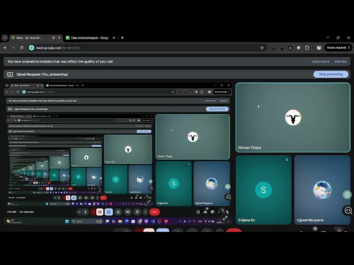Viewport: 354px width, 265px height.
Task: Go back to the previous page
Action: pyautogui.click(x=6, y=47)
